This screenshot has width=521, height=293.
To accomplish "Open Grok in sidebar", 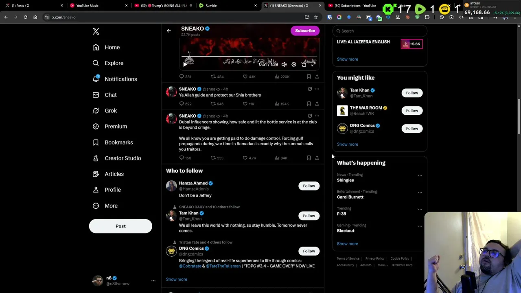I will click(x=105, y=111).
